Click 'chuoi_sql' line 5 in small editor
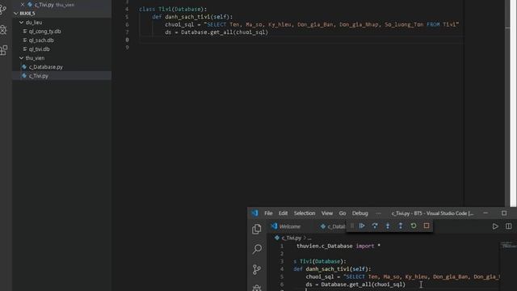This screenshot has height=291, width=517. pos(402,276)
